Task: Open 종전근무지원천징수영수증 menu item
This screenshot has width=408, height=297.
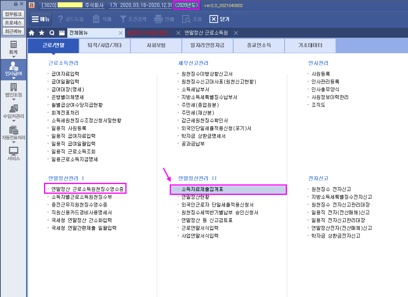Action: pyautogui.click(x=79, y=205)
